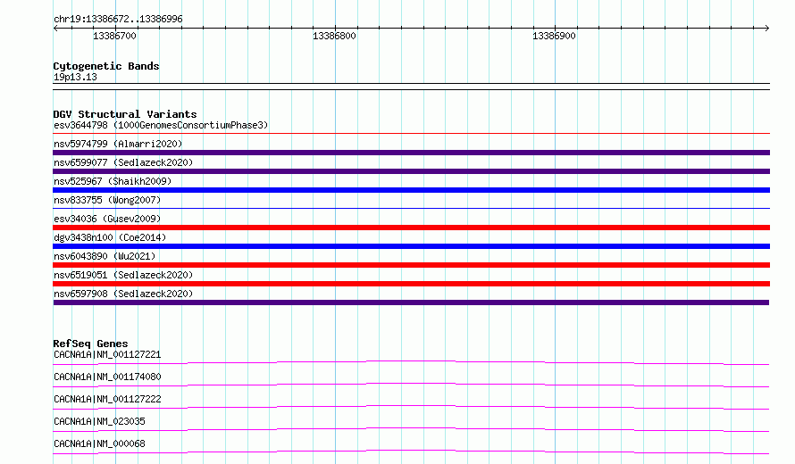Open transcript CACNA1A|NM_000068
This screenshot has width=795, height=464.
[99, 443]
